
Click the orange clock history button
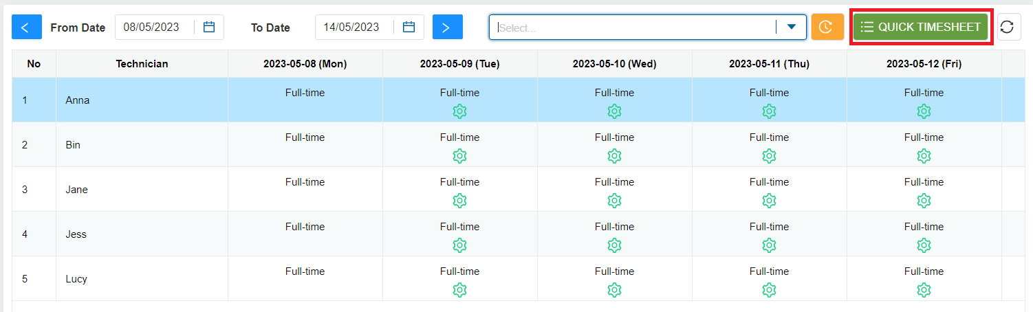pyautogui.click(x=827, y=27)
